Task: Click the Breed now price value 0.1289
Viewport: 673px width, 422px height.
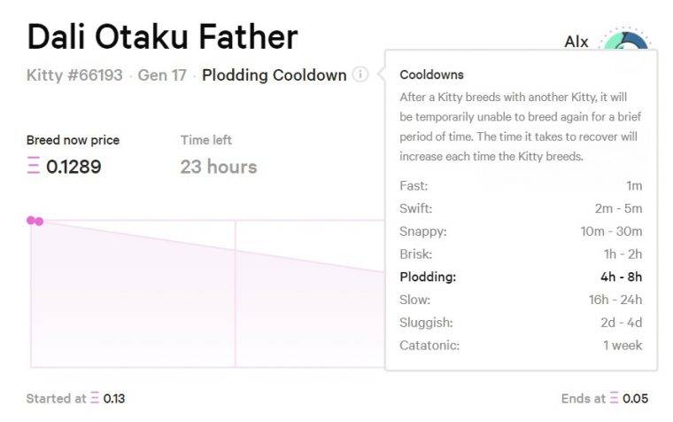Action: 73,167
